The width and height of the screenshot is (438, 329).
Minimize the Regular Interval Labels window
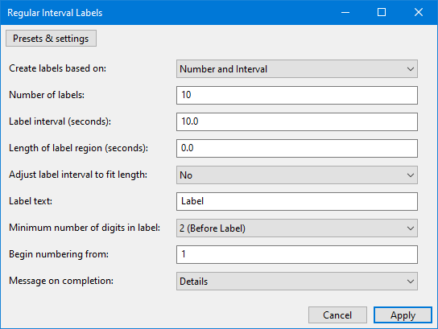(345, 12)
